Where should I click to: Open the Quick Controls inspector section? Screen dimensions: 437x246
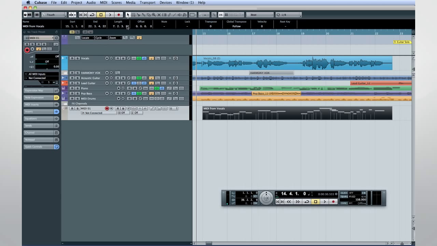[41, 147]
